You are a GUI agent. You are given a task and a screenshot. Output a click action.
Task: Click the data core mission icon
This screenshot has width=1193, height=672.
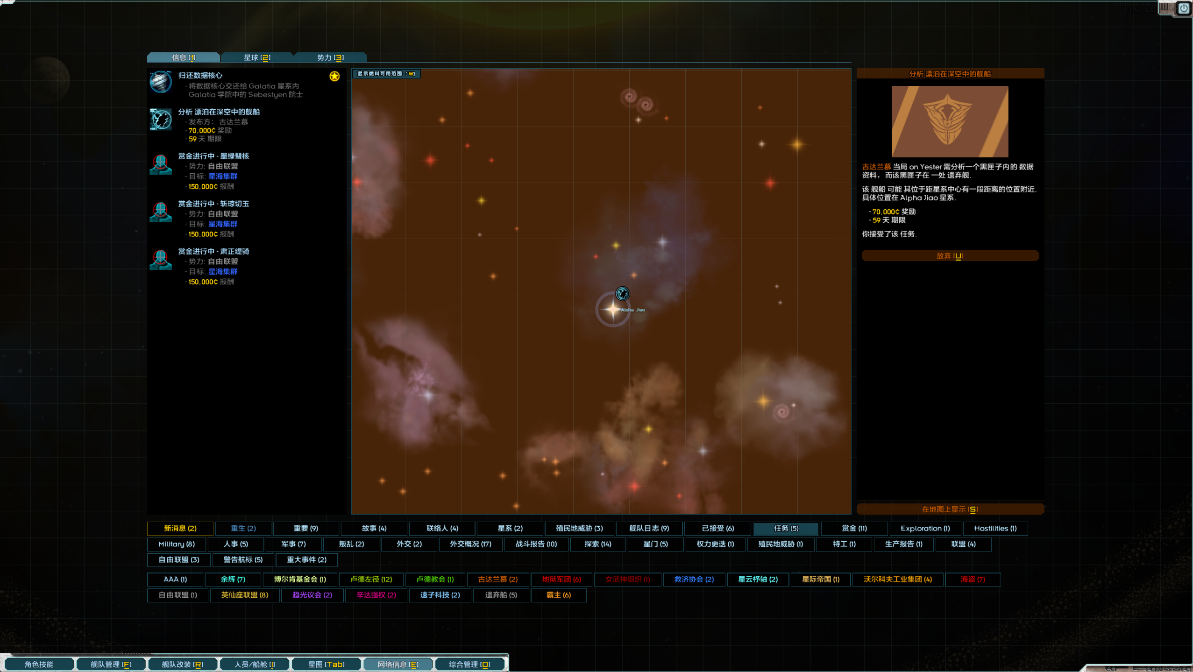[161, 82]
